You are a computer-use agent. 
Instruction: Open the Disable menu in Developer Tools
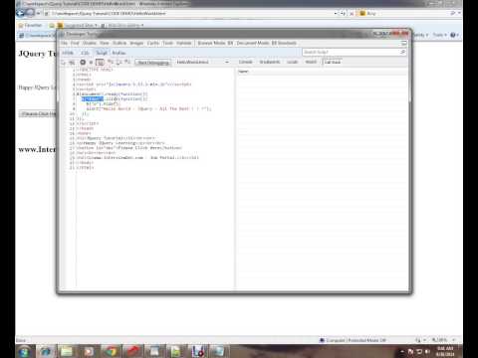point(90,43)
